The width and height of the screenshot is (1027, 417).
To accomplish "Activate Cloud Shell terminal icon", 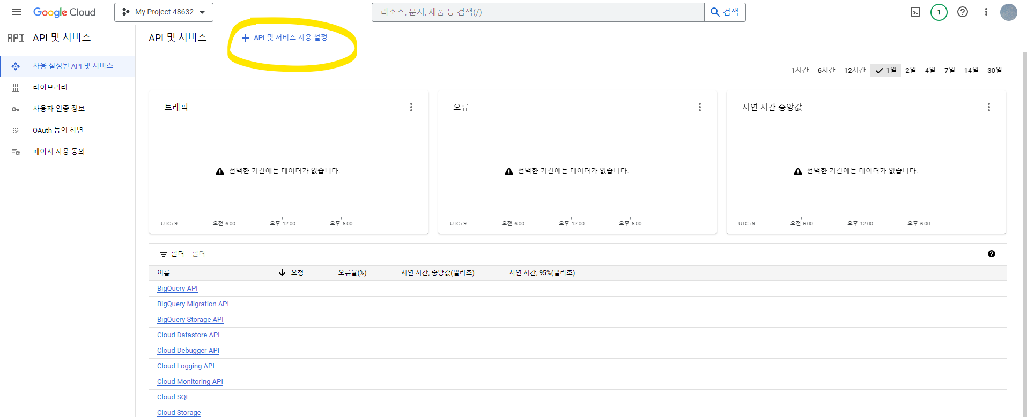I will point(915,12).
